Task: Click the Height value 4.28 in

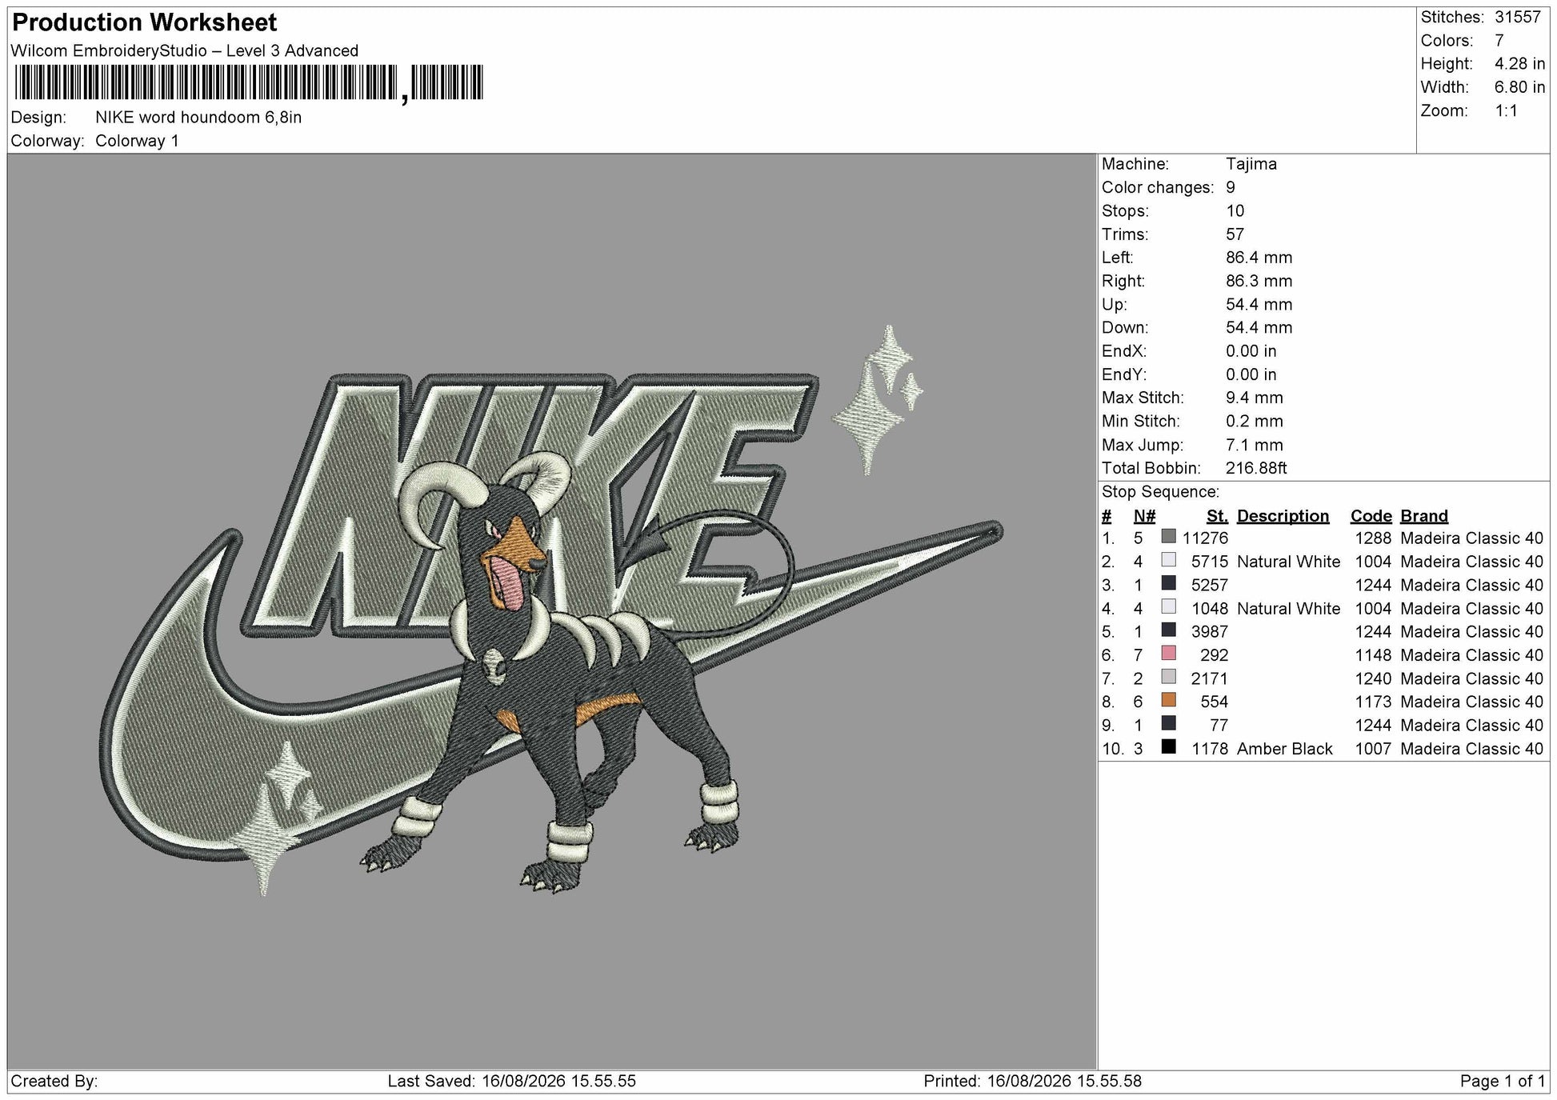Action: [1520, 64]
